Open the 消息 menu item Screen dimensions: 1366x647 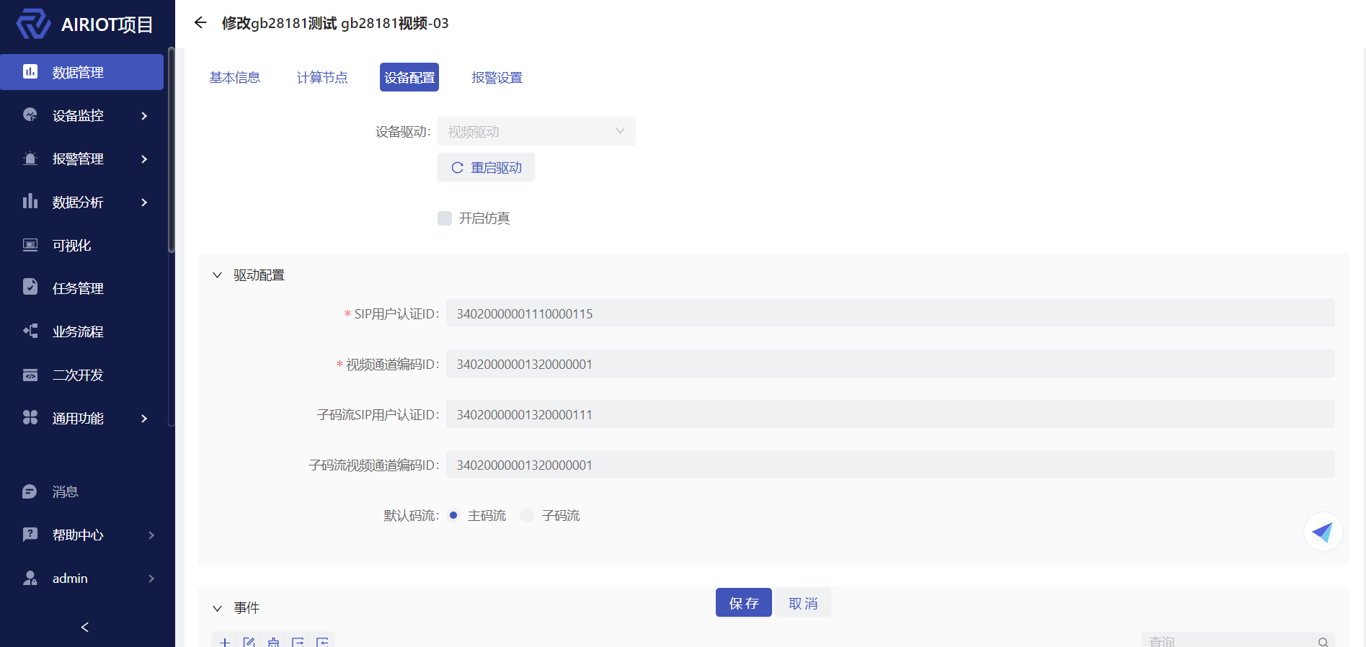click(x=82, y=491)
